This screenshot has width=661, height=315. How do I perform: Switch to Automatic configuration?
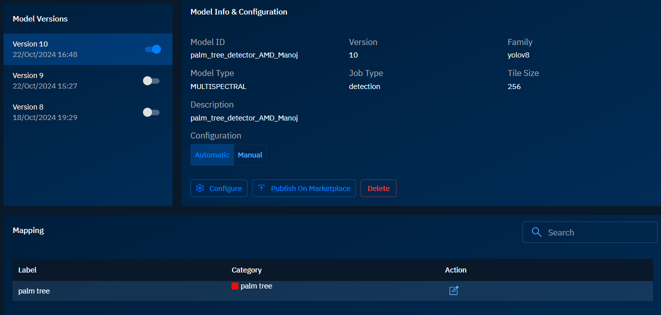click(x=212, y=155)
